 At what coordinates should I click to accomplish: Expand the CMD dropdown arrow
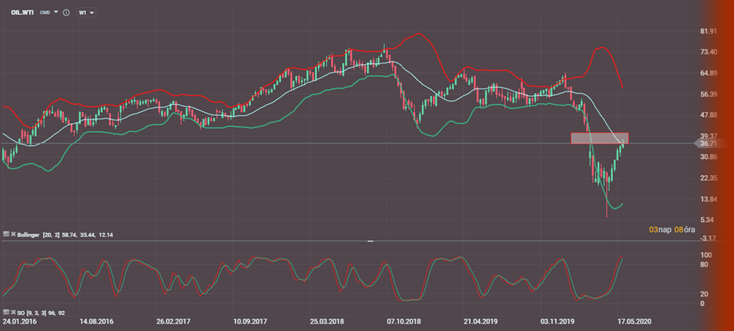[x=56, y=13]
